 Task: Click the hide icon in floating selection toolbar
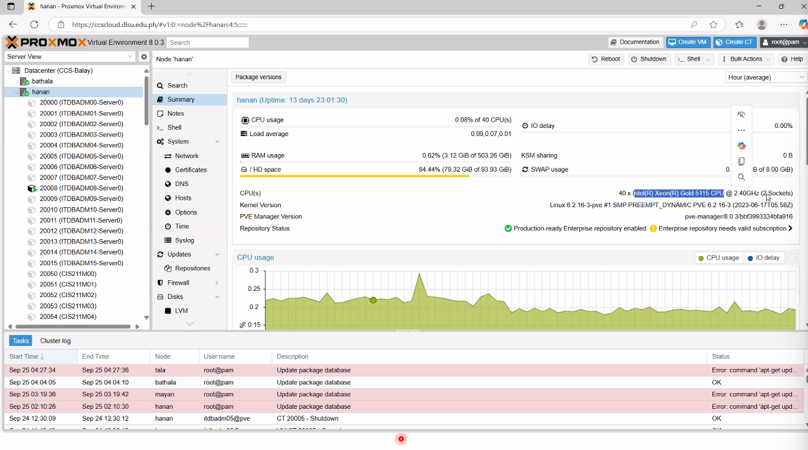tap(741, 115)
